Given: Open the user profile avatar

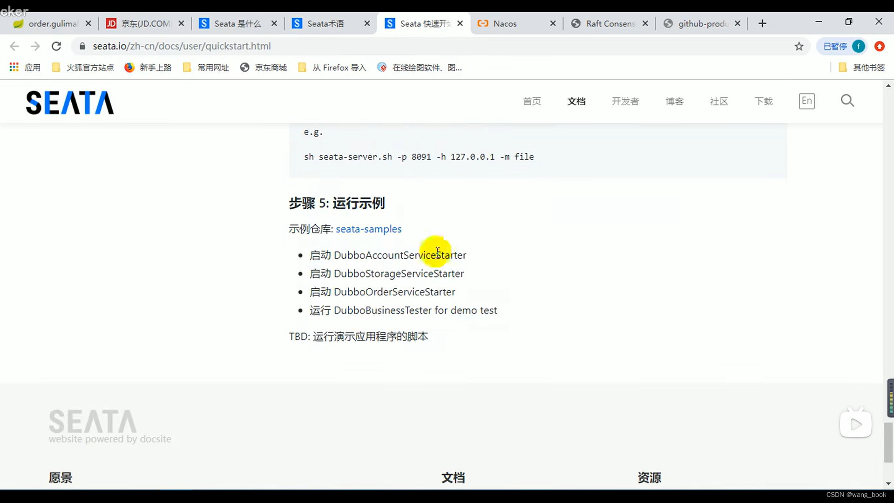Looking at the screenshot, I should pos(859,46).
